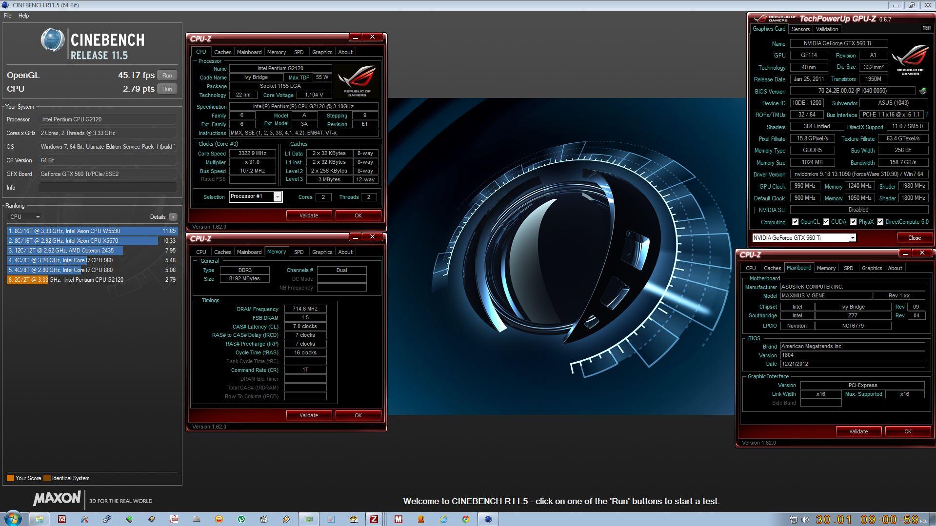Open the Windows Start menu orb
The width and height of the screenshot is (936, 526).
[13, 519]
